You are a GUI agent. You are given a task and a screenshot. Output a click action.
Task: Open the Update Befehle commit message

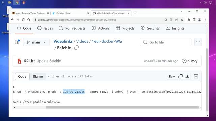click(x=49, y=61)
